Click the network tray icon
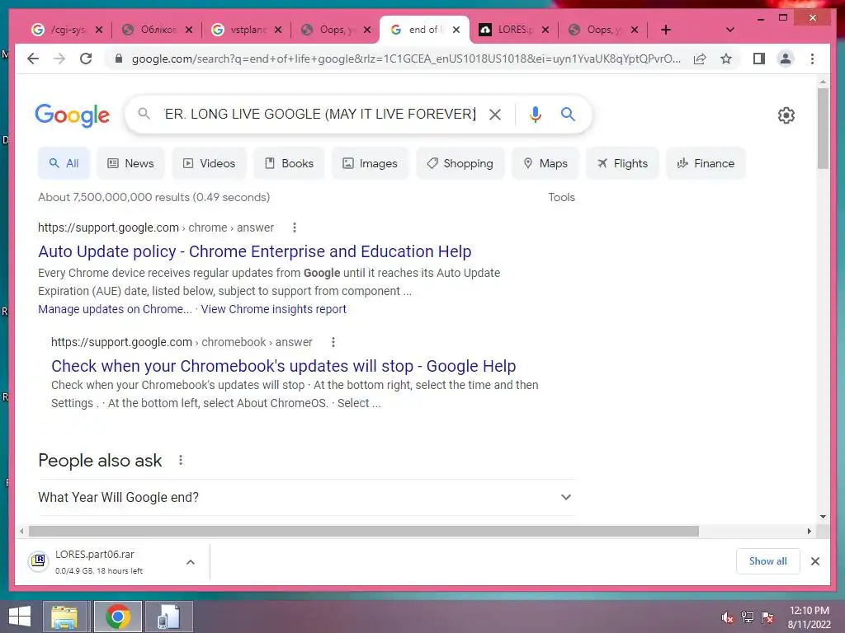This screenshot has height=633, width=845. click(x=748, y=617)
